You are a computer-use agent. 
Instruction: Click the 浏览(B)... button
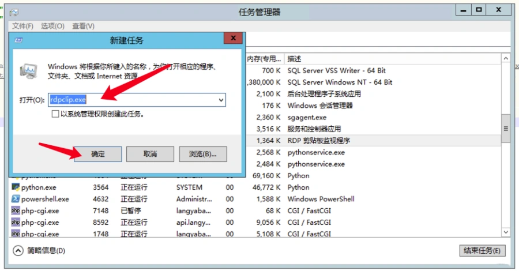203,154
